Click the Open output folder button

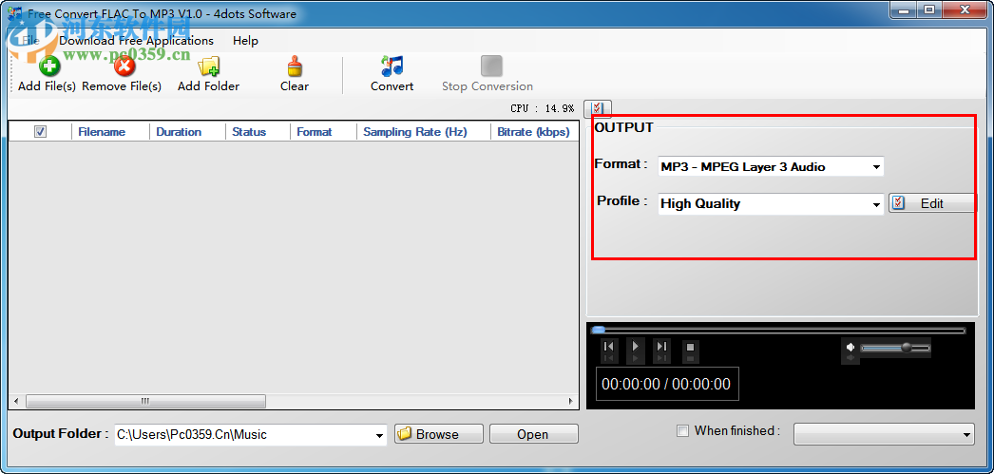pos(534,434)
